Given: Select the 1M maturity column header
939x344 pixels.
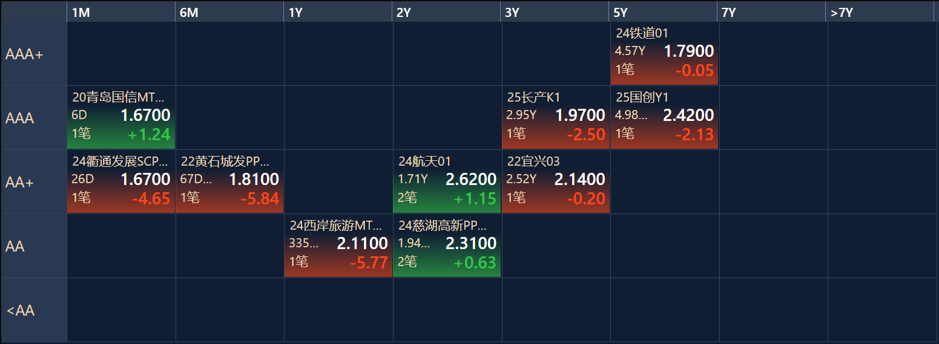Looking at the screenshot, I should point(121,12).
